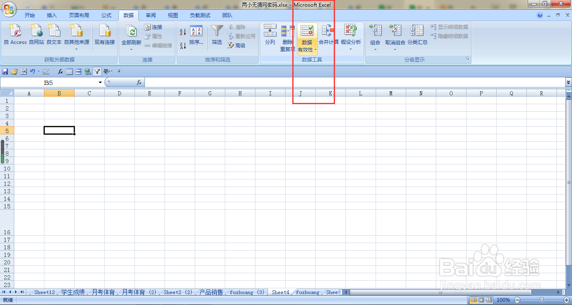
Task: Open the Sheet12 sheet tab
Action: tap(44, 292)
